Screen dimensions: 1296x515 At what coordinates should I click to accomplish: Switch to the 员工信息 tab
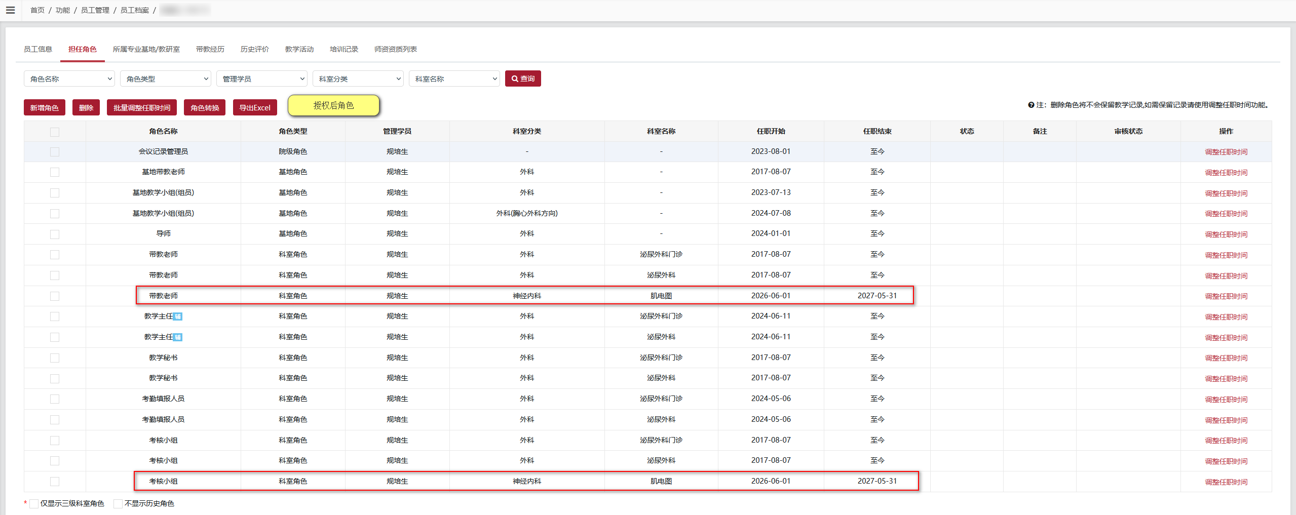pos(38,49)
